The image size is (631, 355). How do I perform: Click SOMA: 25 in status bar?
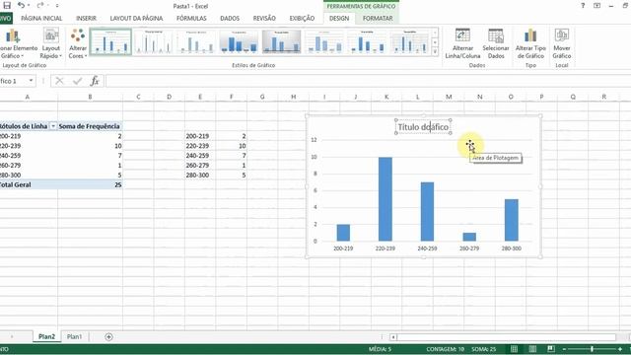(x=484, y=349)
